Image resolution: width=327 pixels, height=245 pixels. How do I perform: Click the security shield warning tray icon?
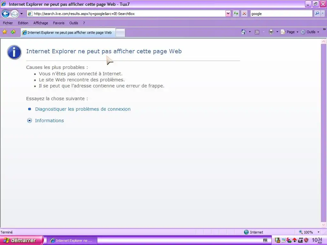click(x=278, y=240)
